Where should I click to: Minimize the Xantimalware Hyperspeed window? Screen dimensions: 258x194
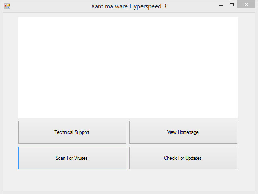pyautogui.click(x=221, y=5)
